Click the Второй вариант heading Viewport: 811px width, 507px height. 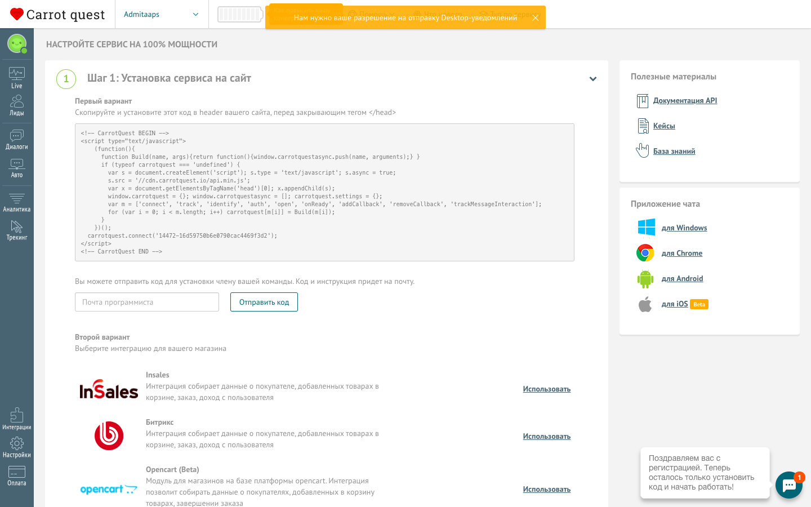[x=102, y=337]
